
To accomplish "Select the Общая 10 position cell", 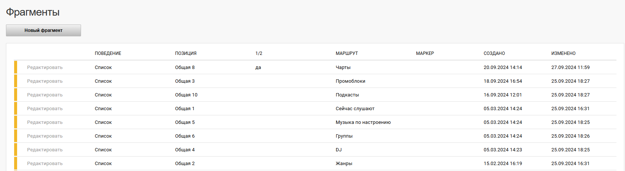I will point(186,95).
